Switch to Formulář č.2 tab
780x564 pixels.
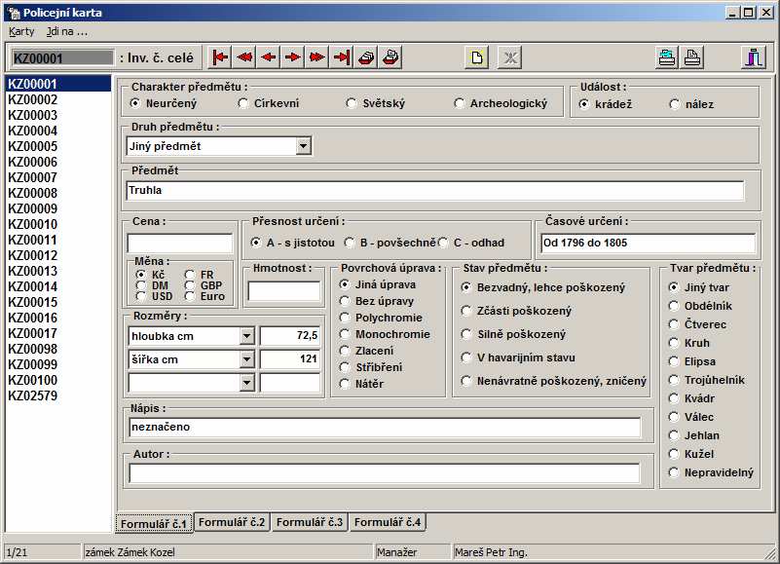pos(232,523)
